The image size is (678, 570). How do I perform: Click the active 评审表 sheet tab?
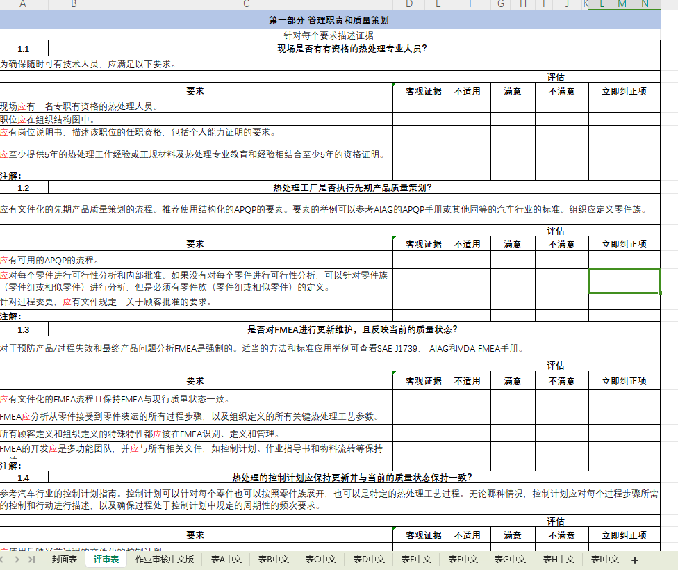[106, 560]
